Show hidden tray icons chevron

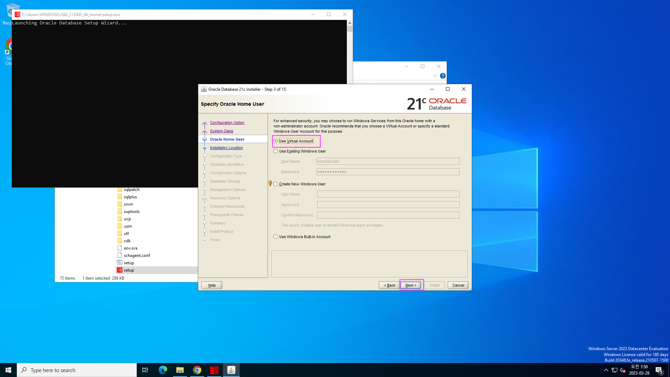606,370
